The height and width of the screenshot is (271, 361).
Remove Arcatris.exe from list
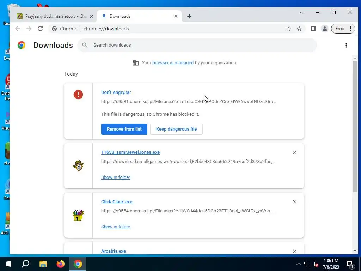click(x=294, y=251)
